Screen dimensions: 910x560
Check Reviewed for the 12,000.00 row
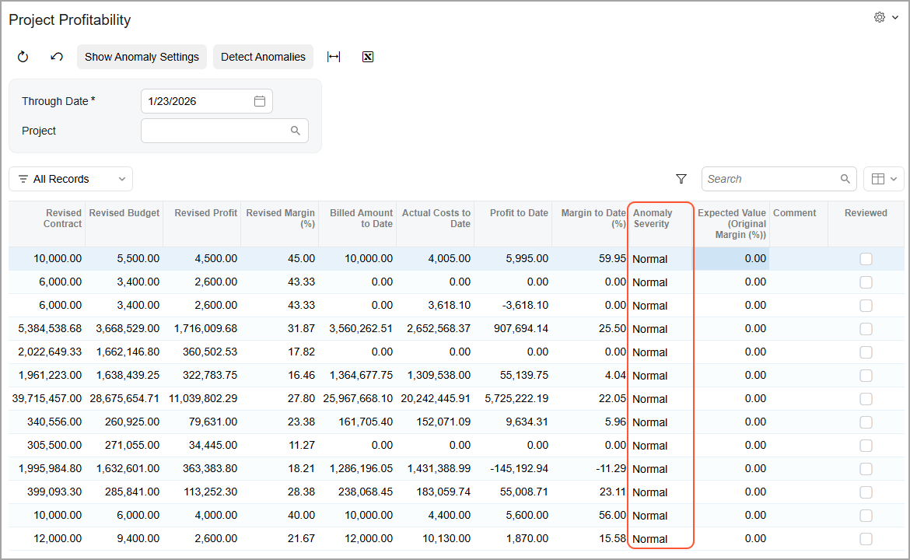point(866,538)
